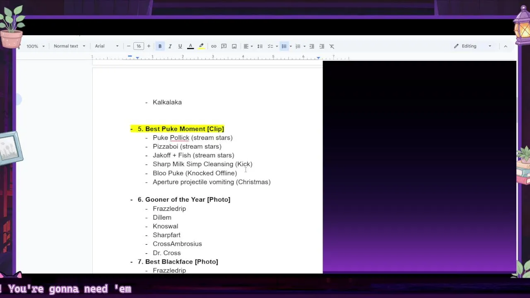Click the line 'Knoswal'
This screenshot has height=298, width=530.
click(165, 226)
